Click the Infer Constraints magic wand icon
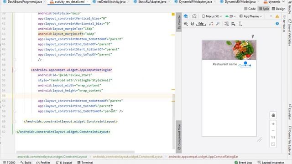The height and width of the screenshot is (164, 292). [x=218, y=24]
